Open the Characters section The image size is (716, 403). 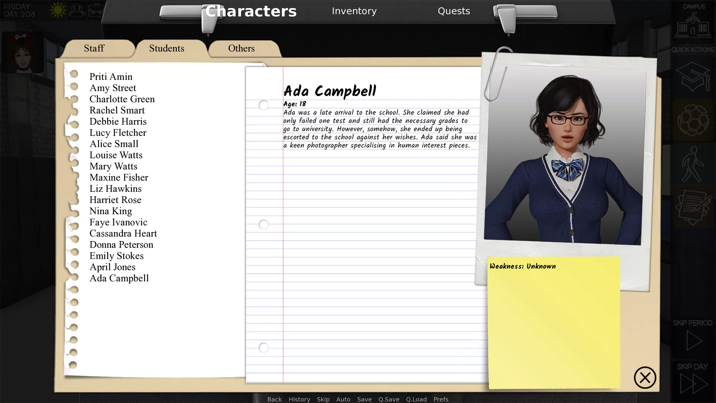coord(251,11)
